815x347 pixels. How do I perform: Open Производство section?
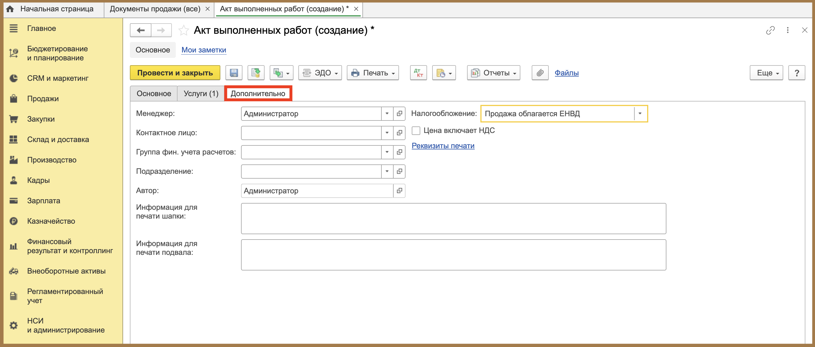click(x=52, y=160)
